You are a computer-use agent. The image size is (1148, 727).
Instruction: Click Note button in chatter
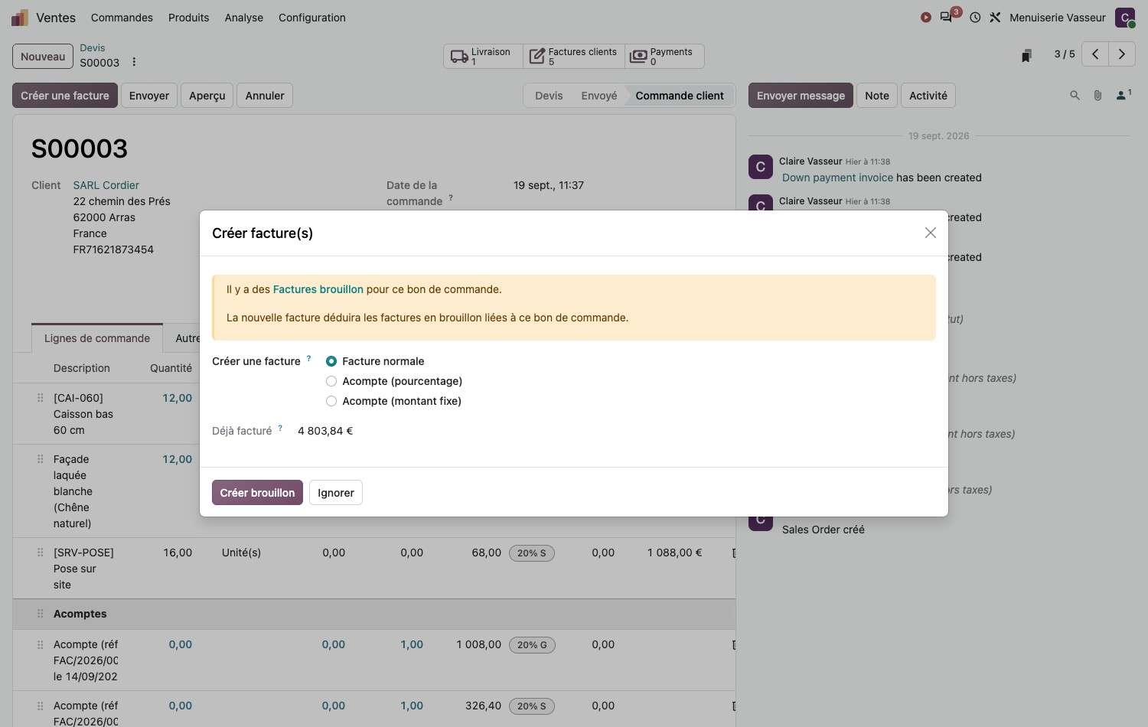tap(877, 96)
